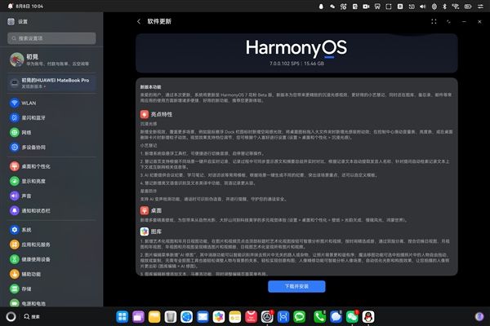Click the HarmonyOS version banner
This screenshot has height=326, width=490.
(x=296, y=53)
